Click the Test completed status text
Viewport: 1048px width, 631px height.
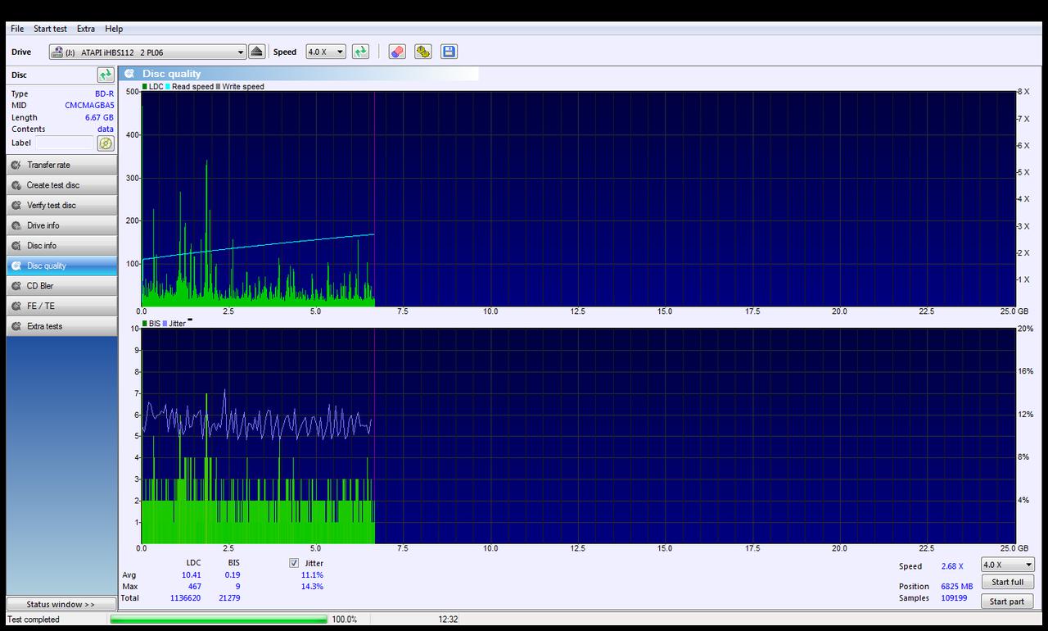(x=34, y=620)
